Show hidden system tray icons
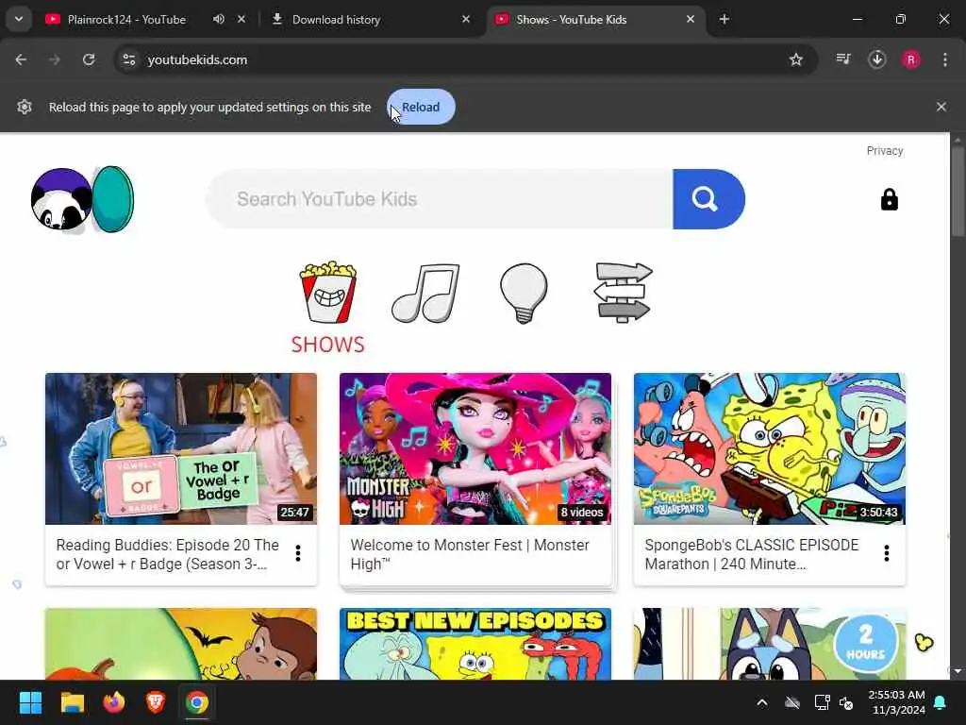Image resolution: width=966 pixels, height=725 pixels. 762,702
